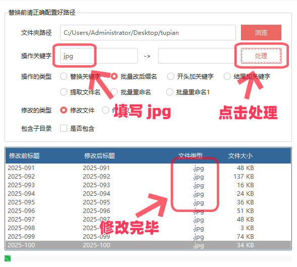Click 2025-100 in the 修改后标题 column
The image size is (297, 267).
point(96,245)
